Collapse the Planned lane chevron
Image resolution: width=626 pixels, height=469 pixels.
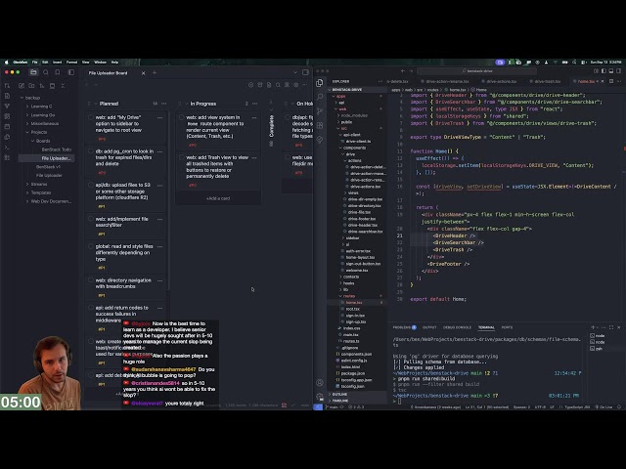click(96, 104)
